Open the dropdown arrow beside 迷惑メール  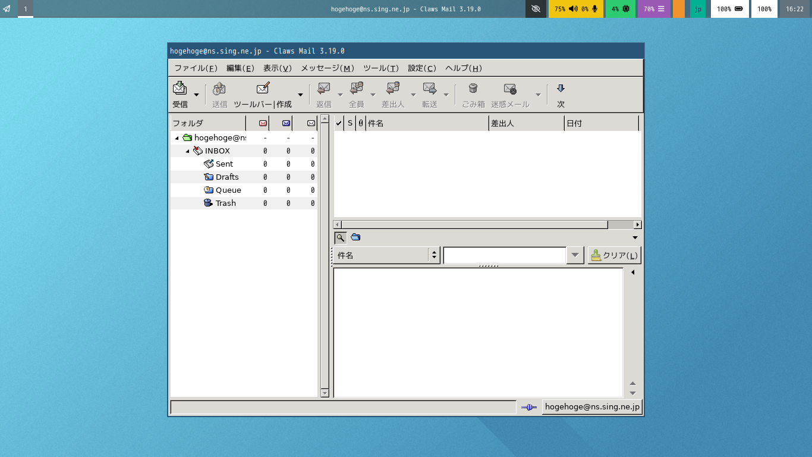point(538,95)
